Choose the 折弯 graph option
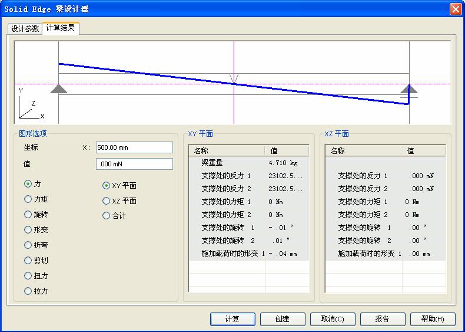 [28, 245]
